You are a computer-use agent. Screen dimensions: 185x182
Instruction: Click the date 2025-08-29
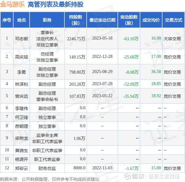tap(102, 71)
